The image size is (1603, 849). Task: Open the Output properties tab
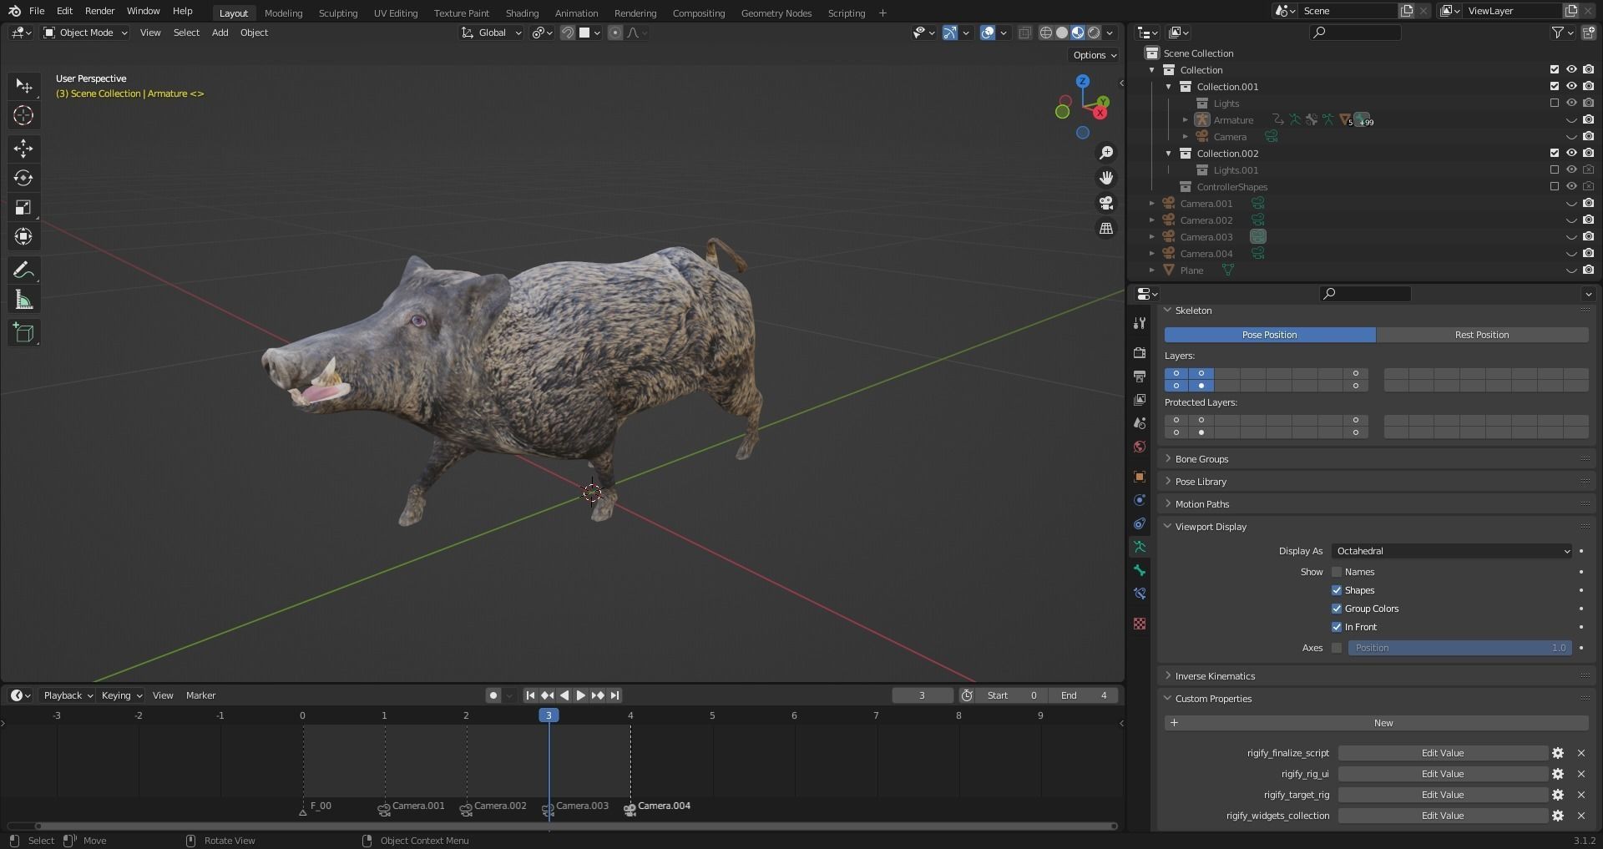point(1140,376)
